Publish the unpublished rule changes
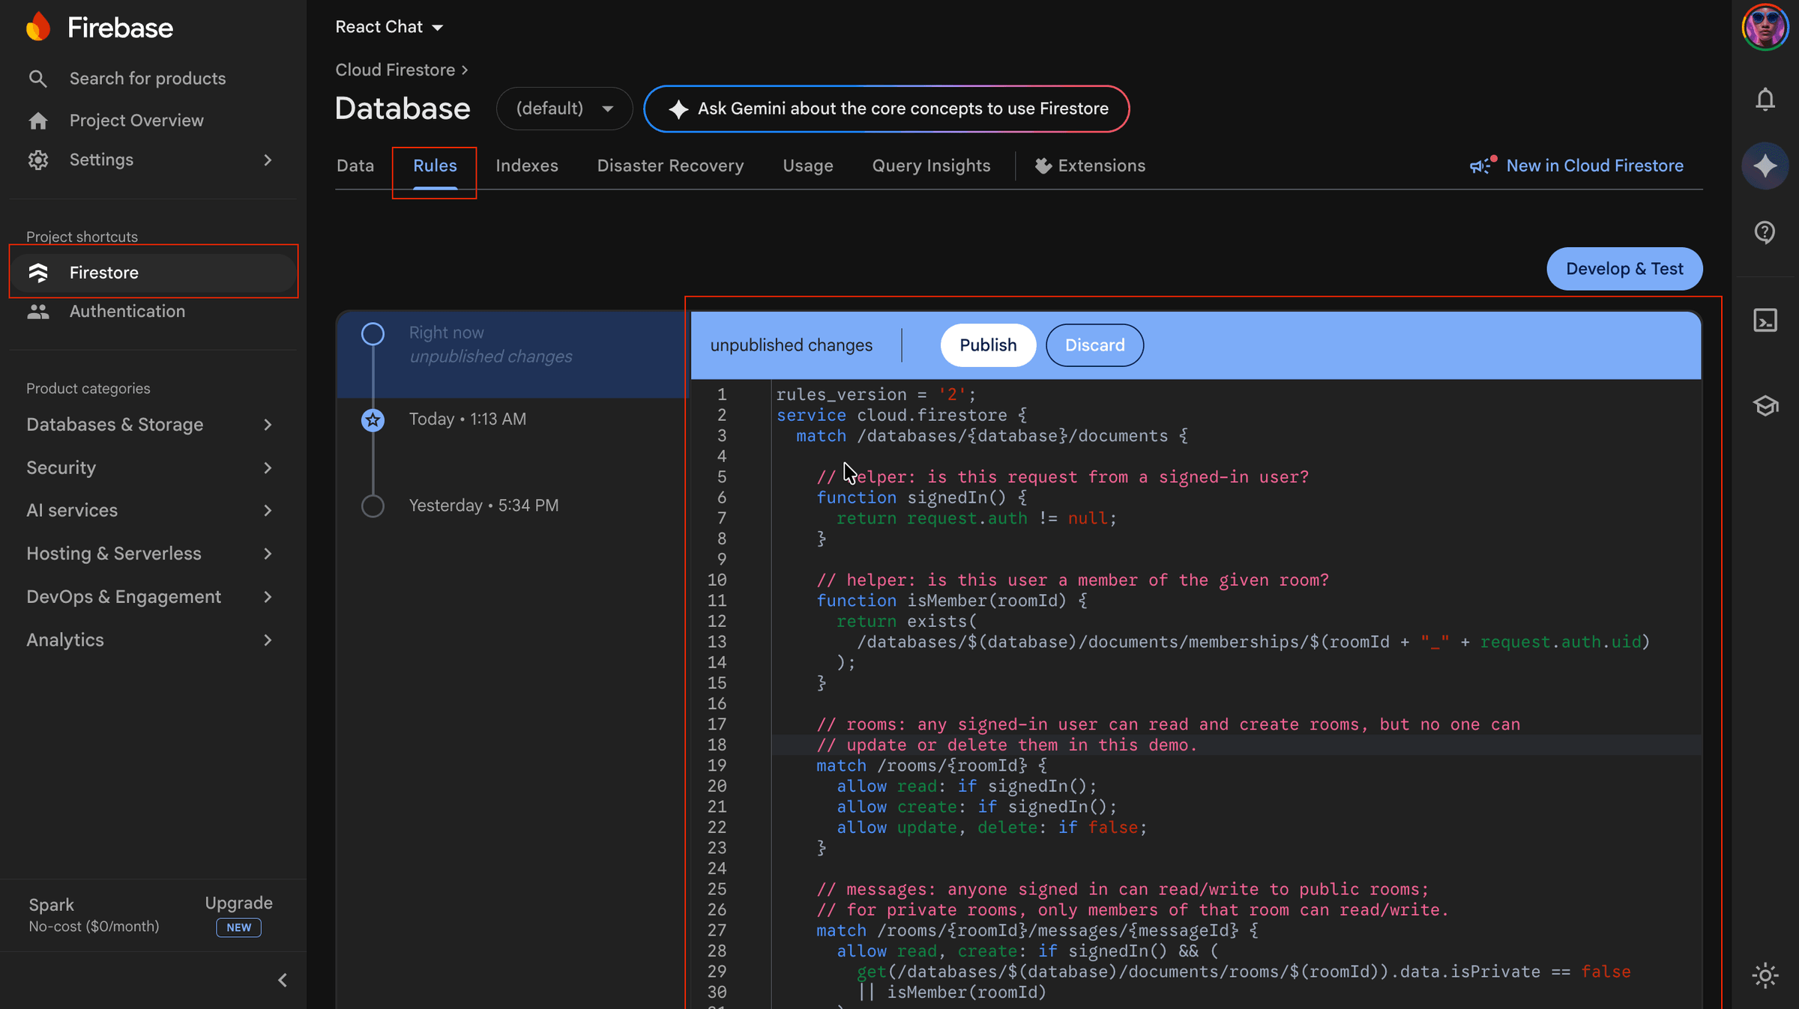1799x1009 pixels. coord(988,345)
